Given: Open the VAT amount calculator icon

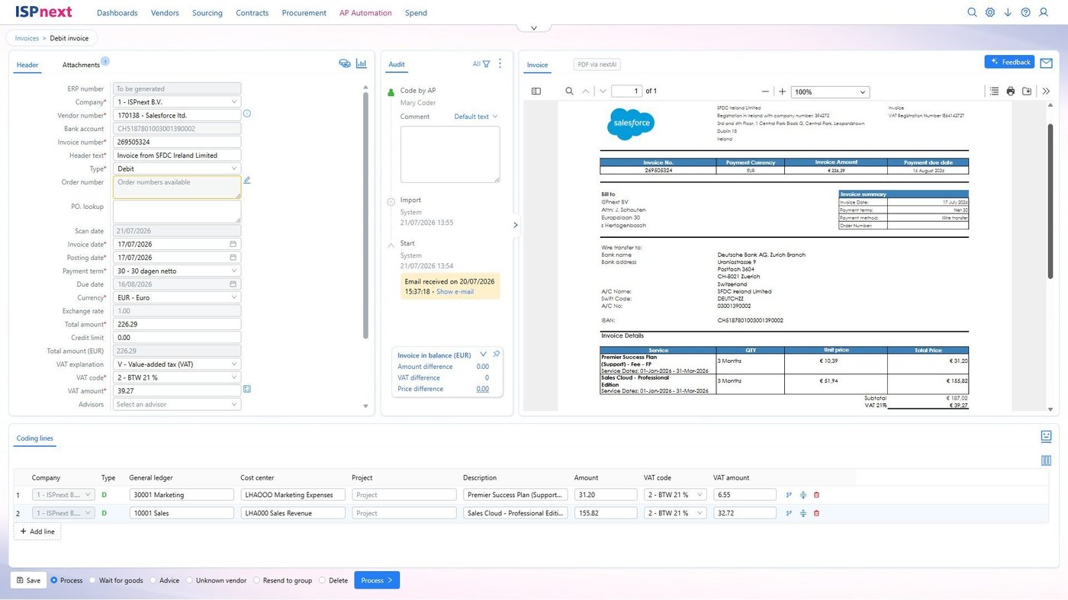Looking at the screenshot, I should pyautogui.click(x=247, y=390).
